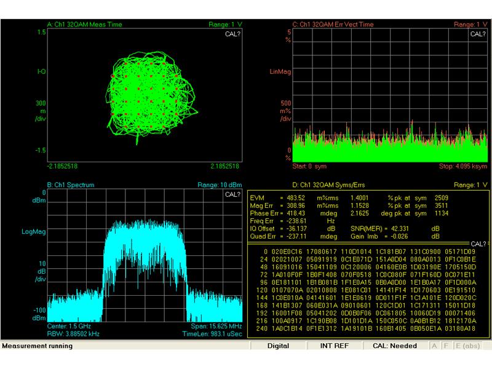The image size is (492, 369).
Task: Click the 'Digital' status bar indicator
Action: (278, 346)
